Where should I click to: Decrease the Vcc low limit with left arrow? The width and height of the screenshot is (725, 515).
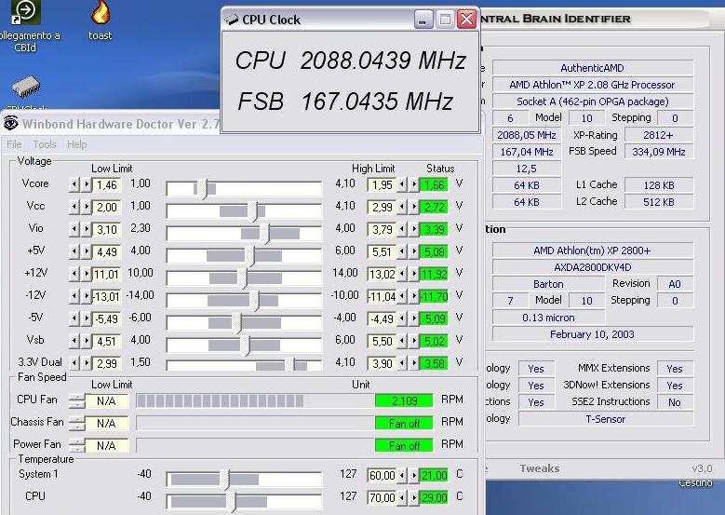click(x=74, y=207)
